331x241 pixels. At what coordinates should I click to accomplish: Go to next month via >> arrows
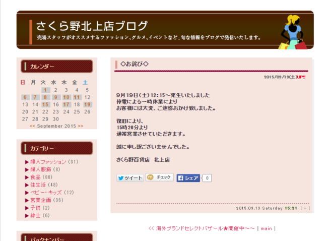(81, 126)
